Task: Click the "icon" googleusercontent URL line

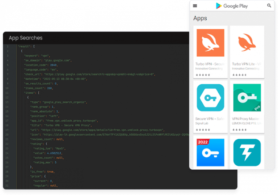Action: tap(110, 135)
